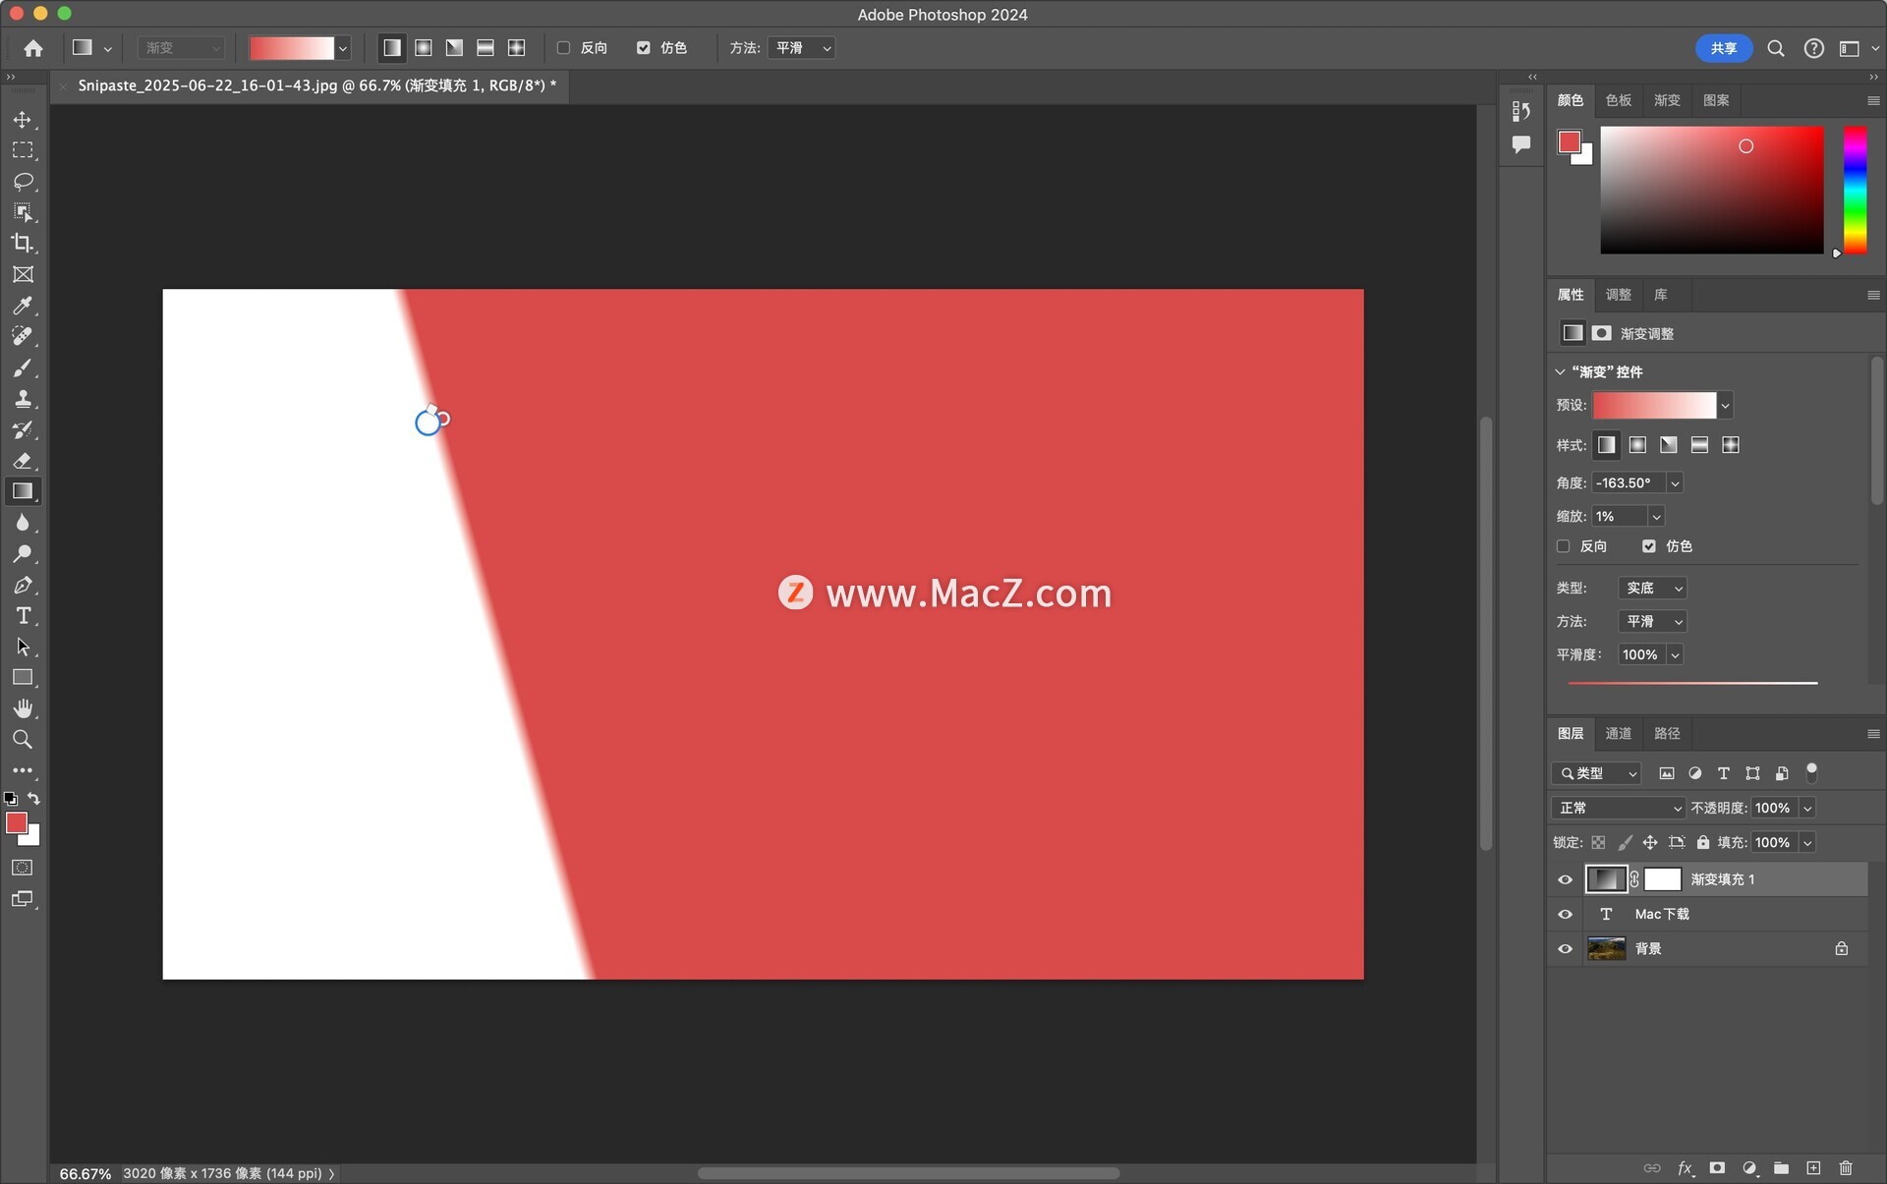Open the 方法 dropdown in options bar
The image size is (1887, 1184).
pyautogui.click(x=803, y=48)
